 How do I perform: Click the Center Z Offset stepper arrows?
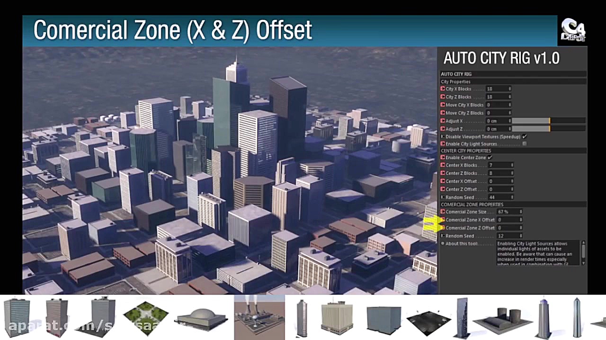pos(512,189)
